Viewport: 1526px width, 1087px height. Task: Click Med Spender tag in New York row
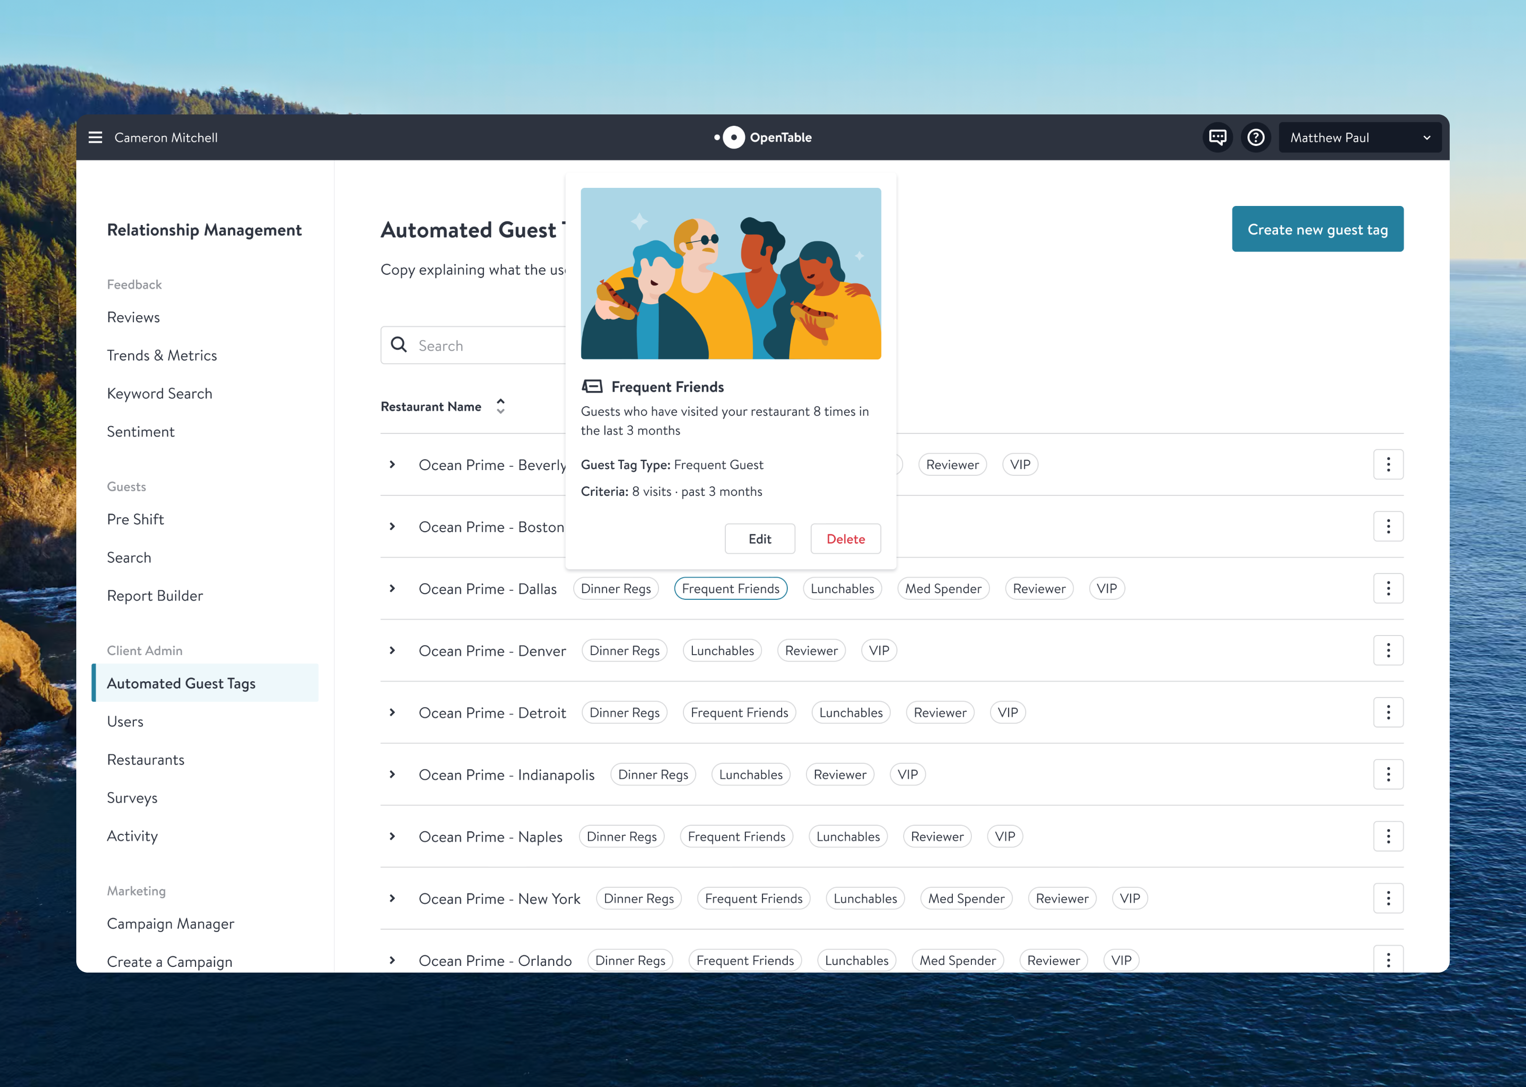[x=966, y=898]
